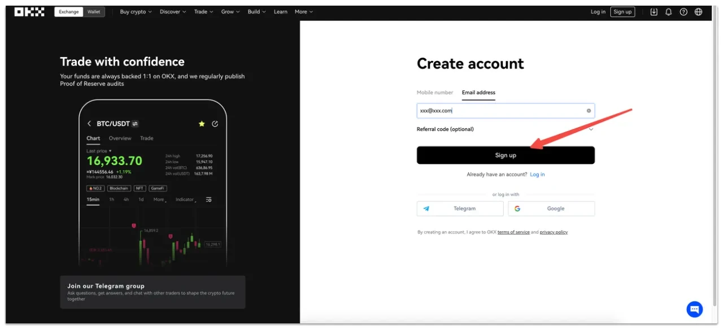Click the Blockchain tag
The image size is (723, 329).
pos(119,188)
